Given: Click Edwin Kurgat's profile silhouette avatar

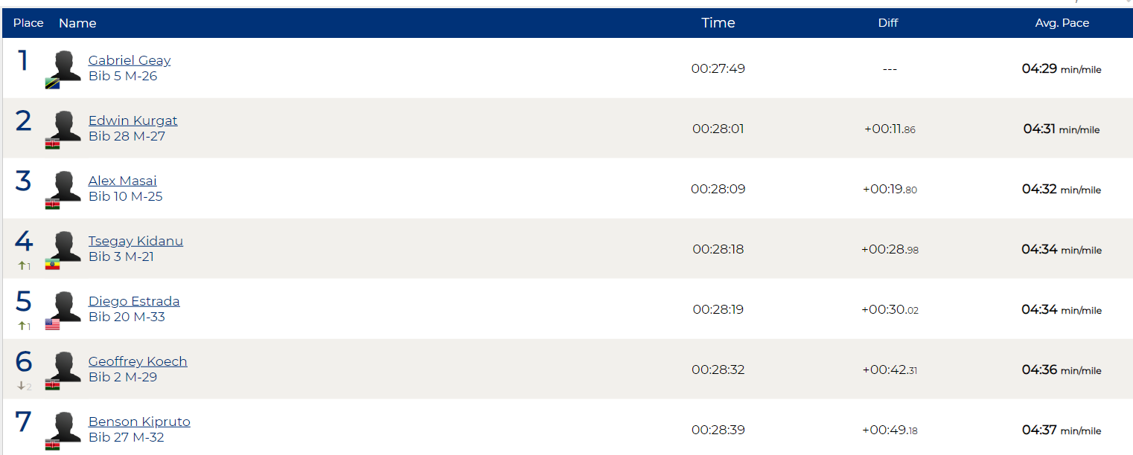Looking at the screenshot, I should (66, 126).
